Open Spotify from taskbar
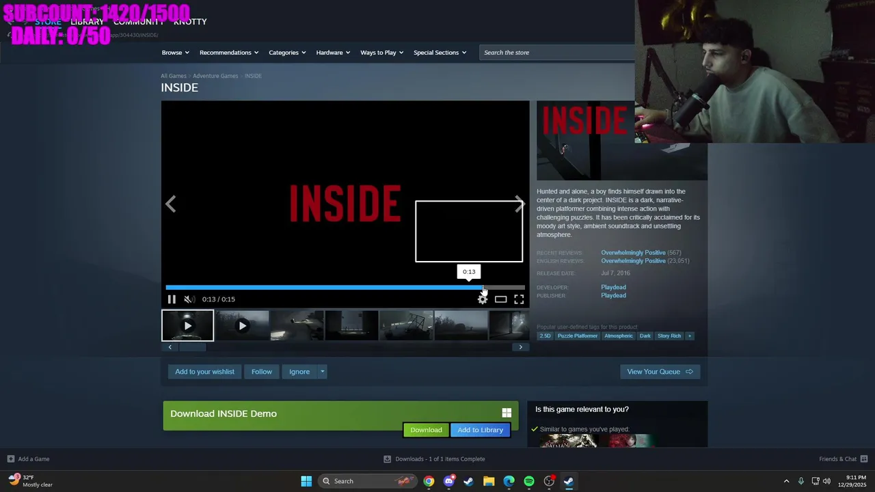Screen dimensions: 875x492 pyautogui.click(x=529, y=481)
